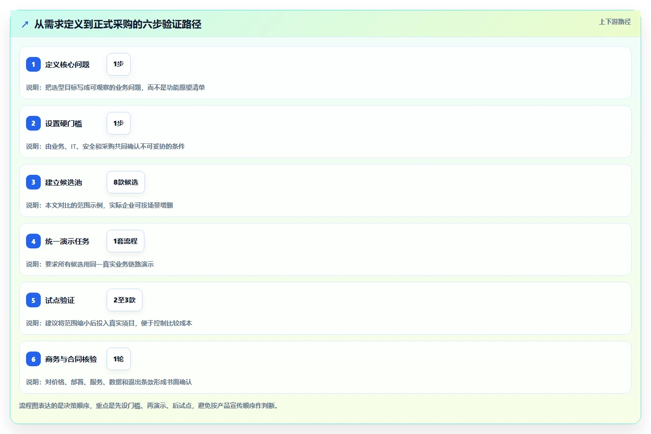Click the description about 功能愿望清单

click(x=115, y=87)
